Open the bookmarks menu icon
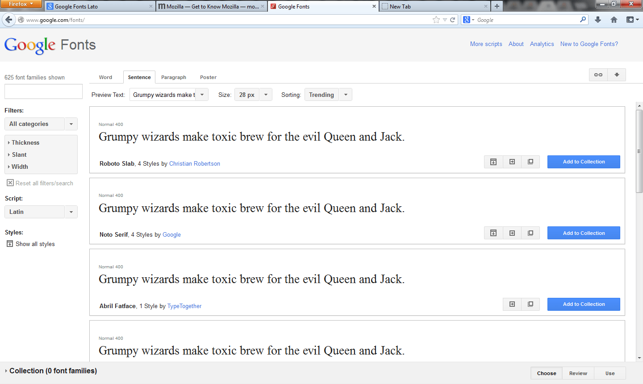 632,20
